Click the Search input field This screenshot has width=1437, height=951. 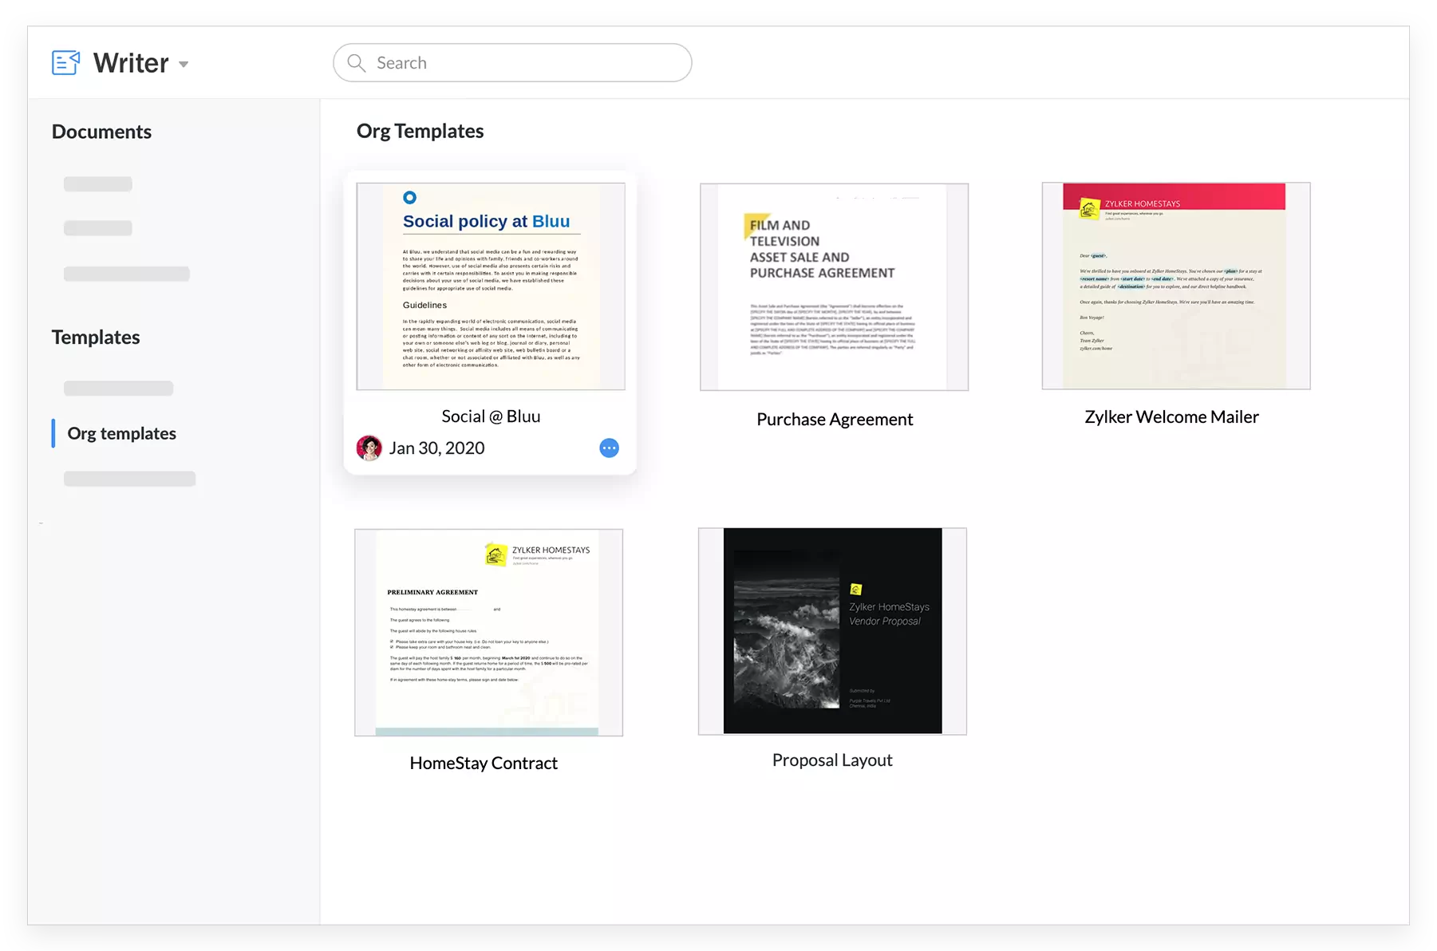coord(512,62)
